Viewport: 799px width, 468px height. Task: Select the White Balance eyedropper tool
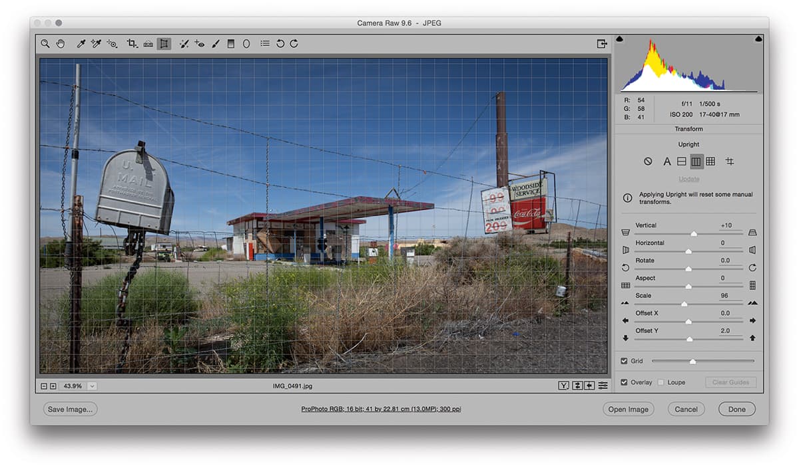(81, 44)
